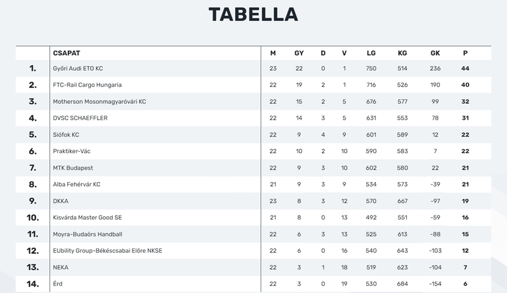507x293 pixels.
Task: Open Praktiker-Vác team link
Action: click(72, 151)
